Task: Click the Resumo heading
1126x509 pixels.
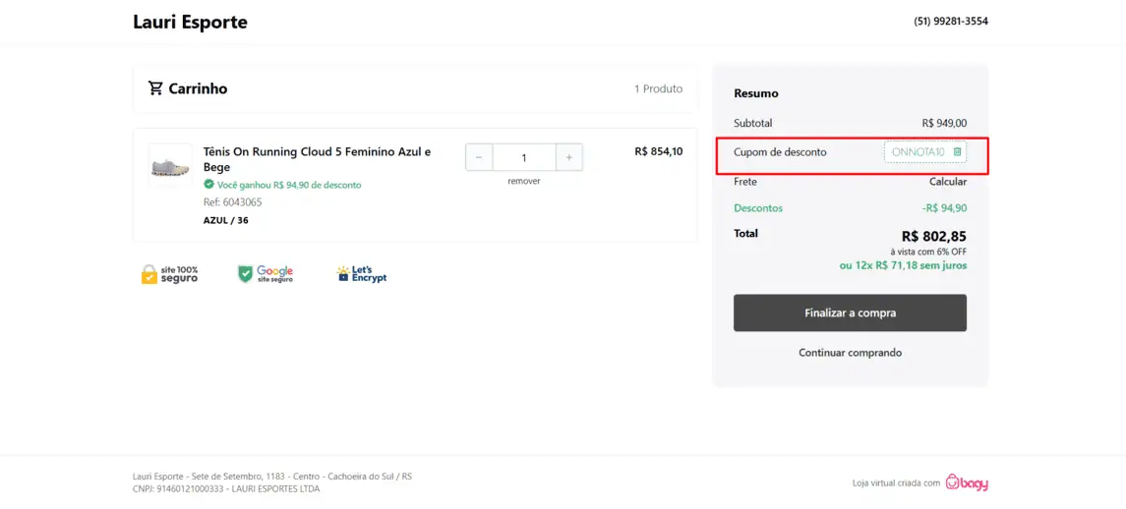Action: pyautogui.click(x=756, y=93)
